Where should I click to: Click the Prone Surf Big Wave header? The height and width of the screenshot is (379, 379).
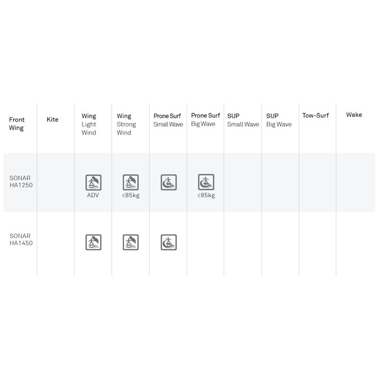tap(206, 120)
